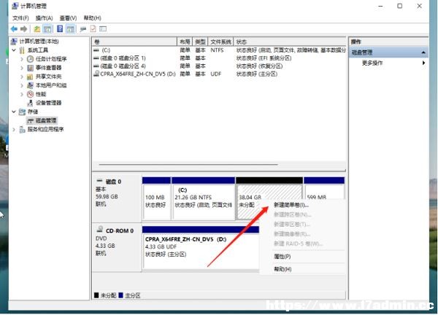Open the 文件(F) menu
This screenshot has width=438, height=315.
(20, 17)
